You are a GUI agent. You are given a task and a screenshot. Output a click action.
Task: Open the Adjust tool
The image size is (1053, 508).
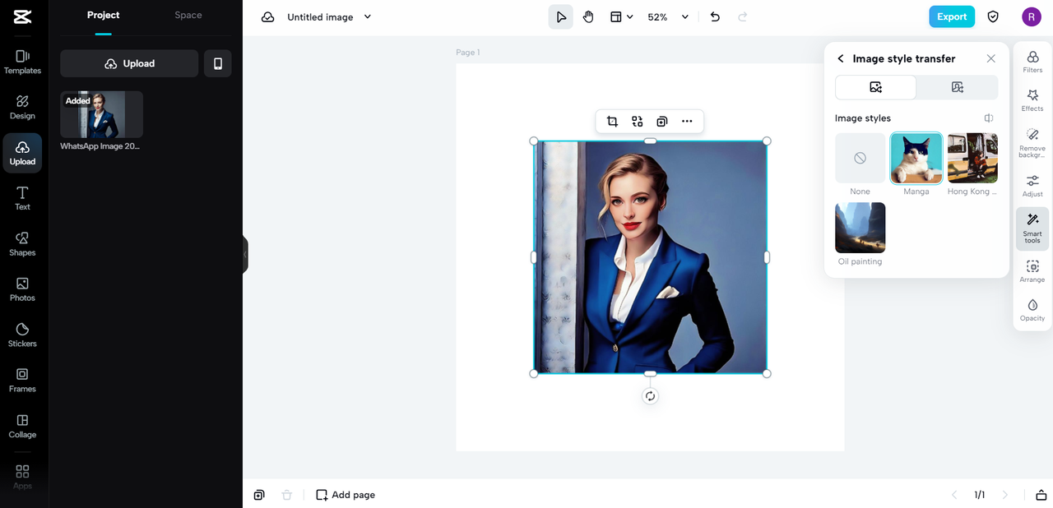(x=1032, y=186)
